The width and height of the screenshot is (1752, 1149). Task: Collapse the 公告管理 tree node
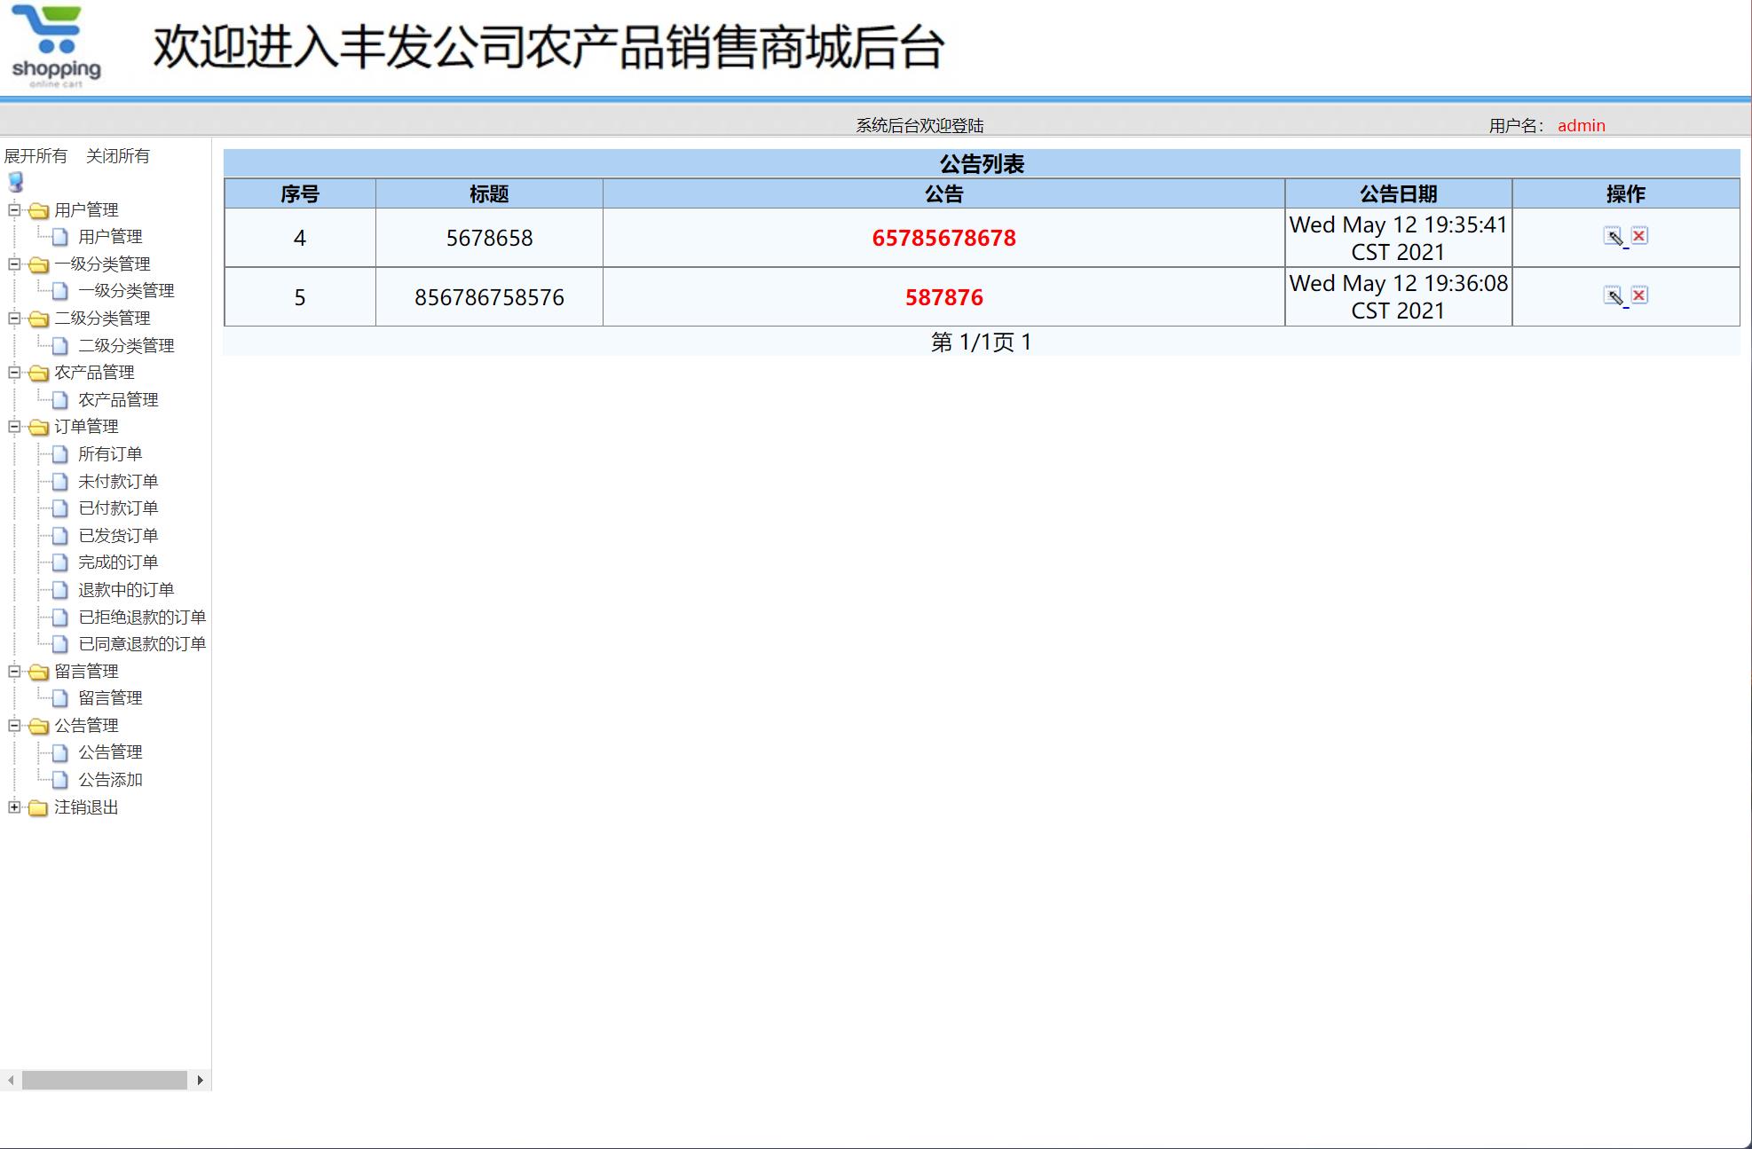click(12, 725)
